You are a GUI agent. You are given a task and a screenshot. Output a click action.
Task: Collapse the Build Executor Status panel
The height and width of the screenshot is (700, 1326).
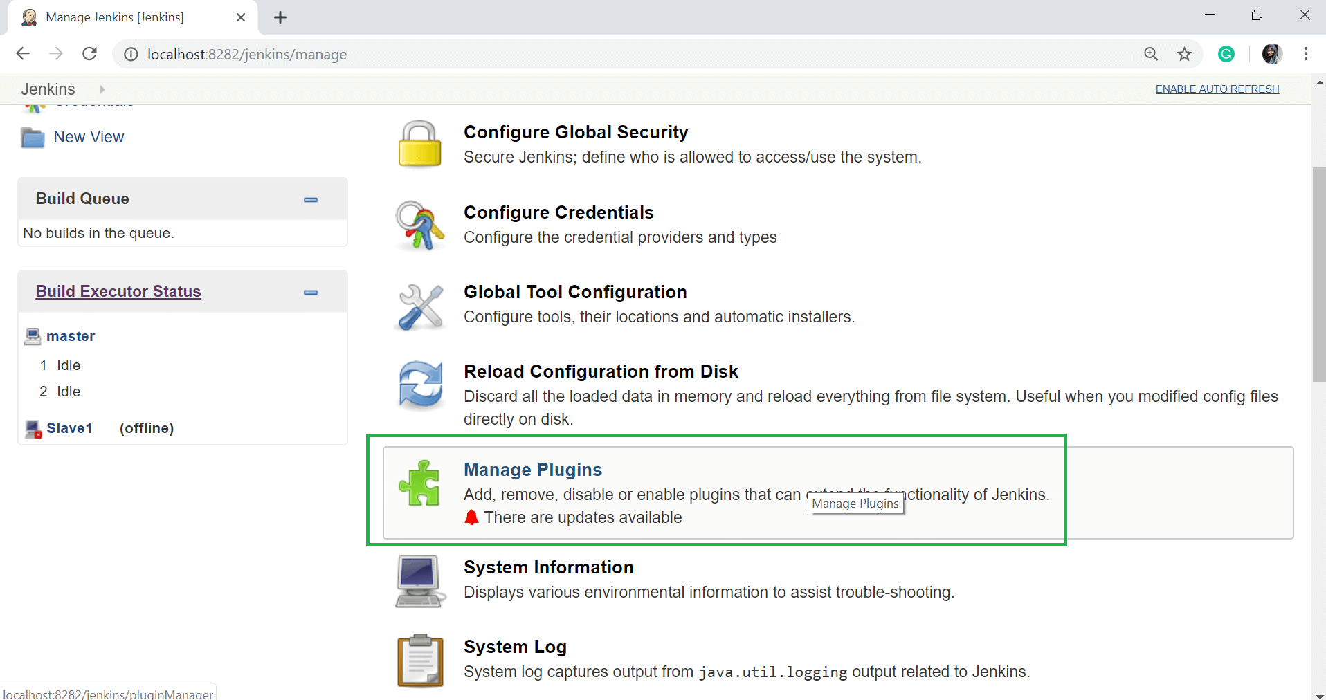point(311,293)
